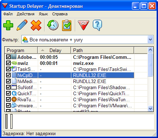
Task: Open the Файл menu
Action: (x=8, y=14)
